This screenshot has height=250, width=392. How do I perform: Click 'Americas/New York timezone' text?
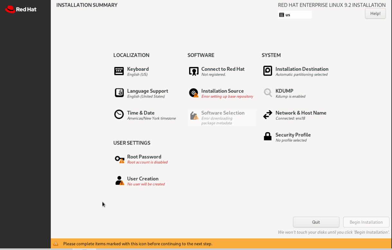point(151,118)
